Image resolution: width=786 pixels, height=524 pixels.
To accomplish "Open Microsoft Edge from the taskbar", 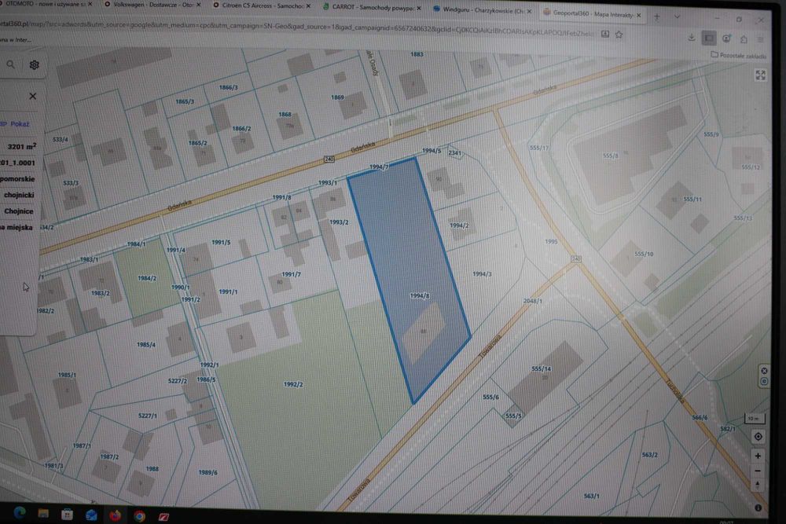I will [20, 513].
